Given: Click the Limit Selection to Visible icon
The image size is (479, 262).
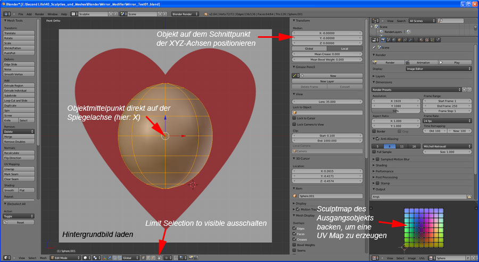Looking at the screenshot, I should [159, 258].
